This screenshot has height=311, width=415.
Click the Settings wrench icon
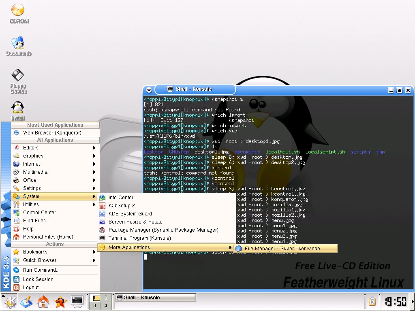click(x=16, y=188)
